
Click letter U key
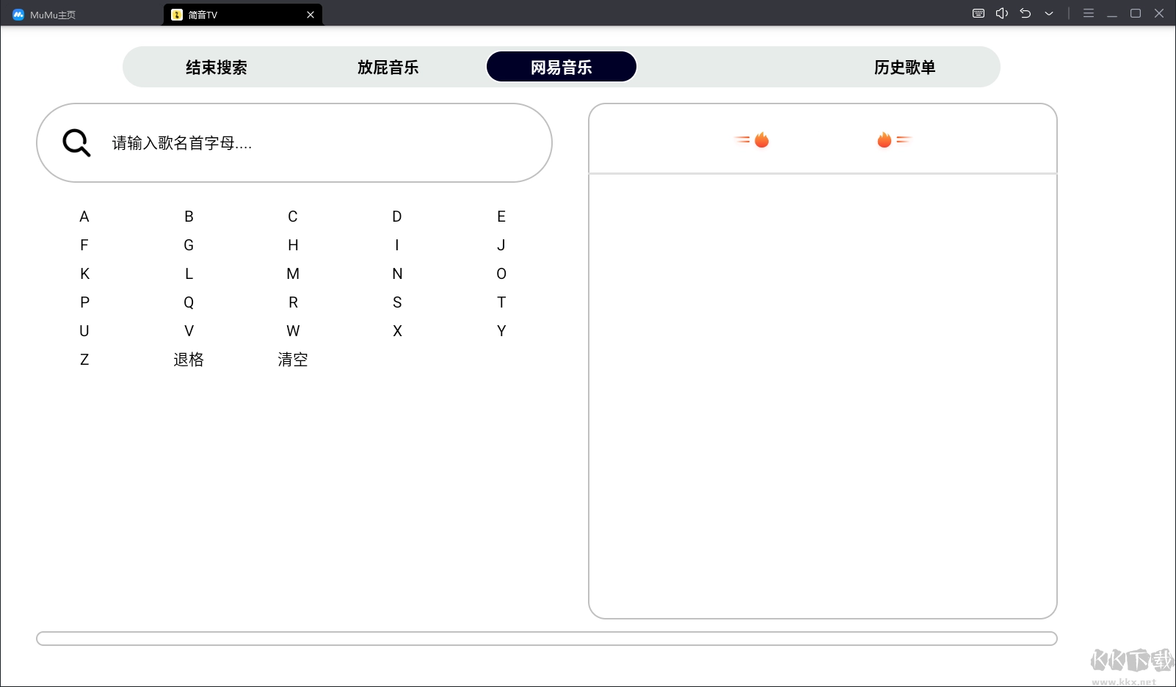point(84,331)
